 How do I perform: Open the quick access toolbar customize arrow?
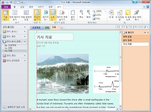(22, 3)
